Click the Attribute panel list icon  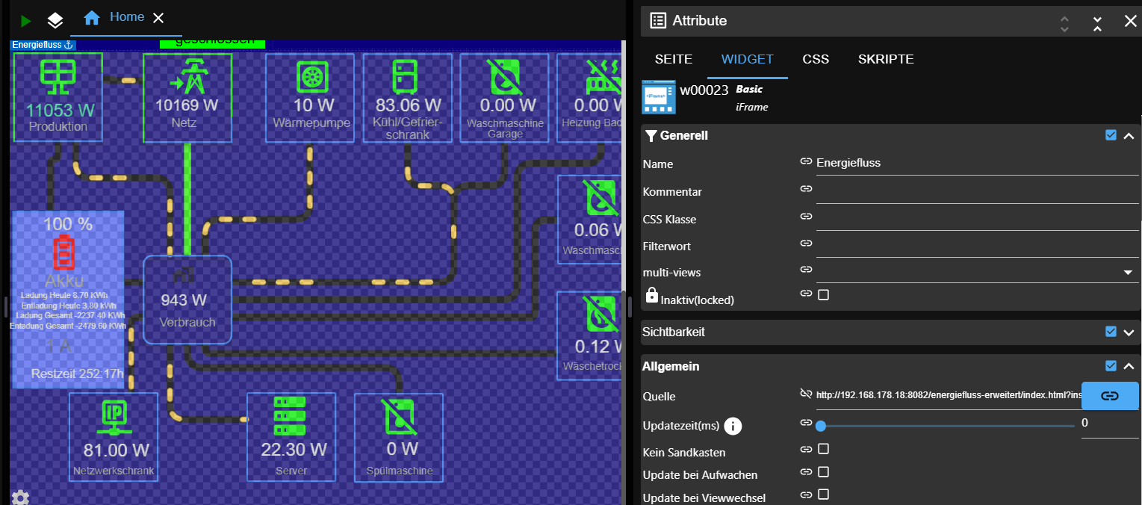pos(657,21)
